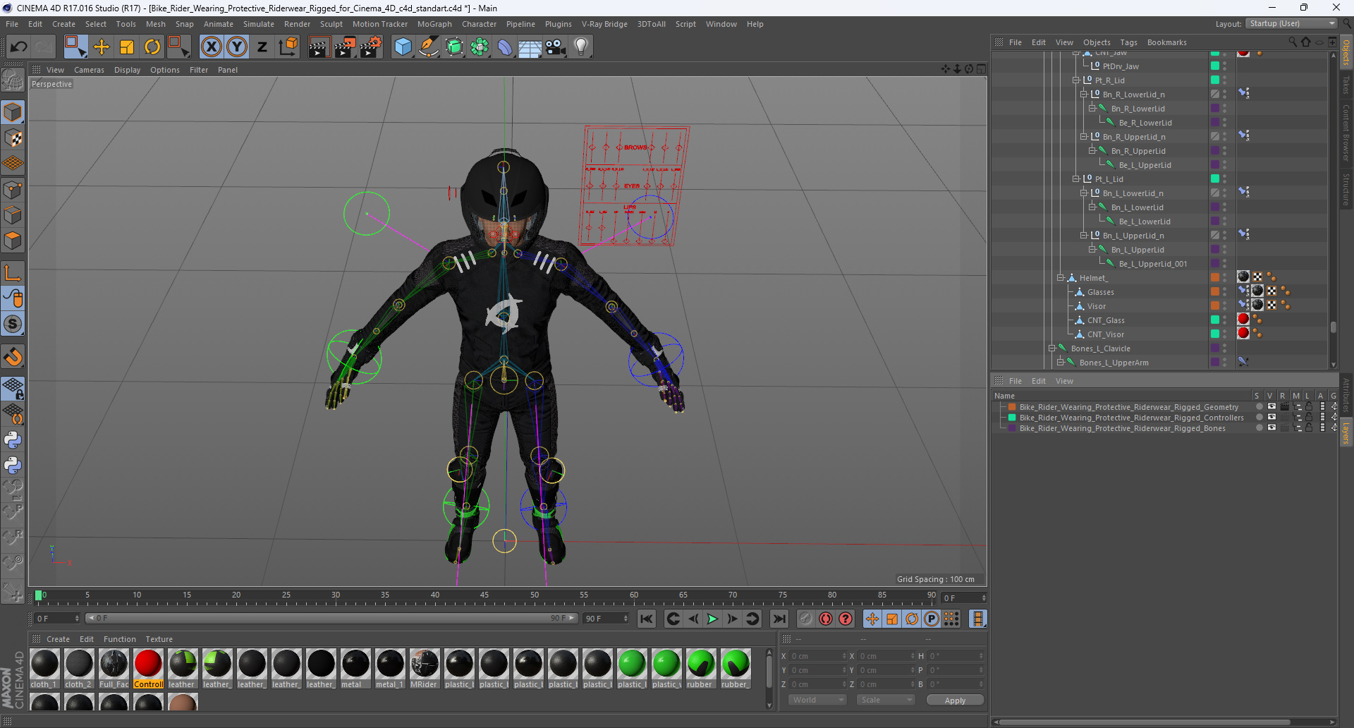The width and height of the screenshot is (1354, 728).
Task: Collapse the Pt_R_Lid hierarchy
Action: pyautogui.click(x=1076, y=80)
